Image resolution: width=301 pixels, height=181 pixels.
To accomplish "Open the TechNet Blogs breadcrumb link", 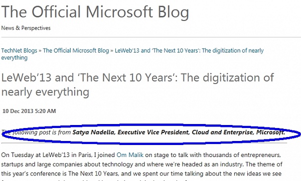I will coord(19,50).
